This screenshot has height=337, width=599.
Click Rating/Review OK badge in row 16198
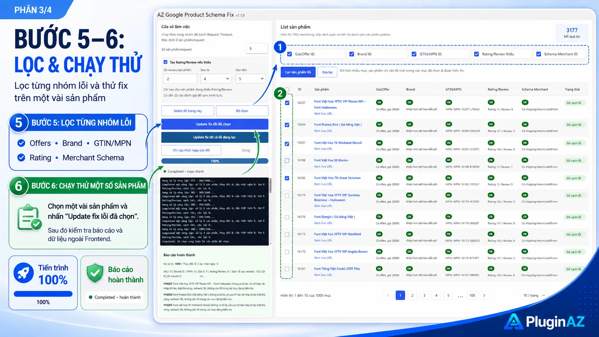491,160
